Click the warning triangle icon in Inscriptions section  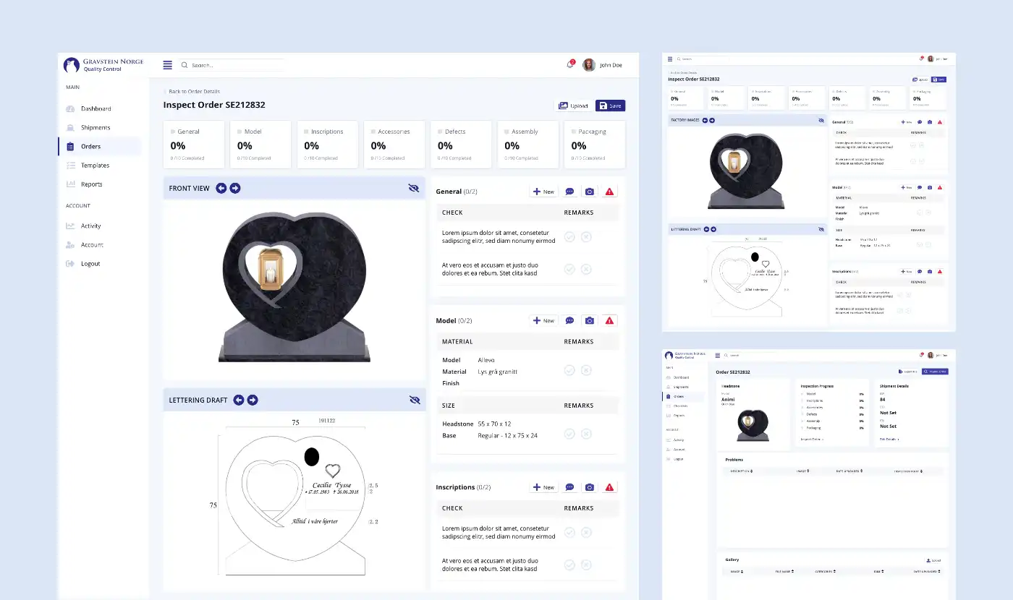(x=609, y=487)
